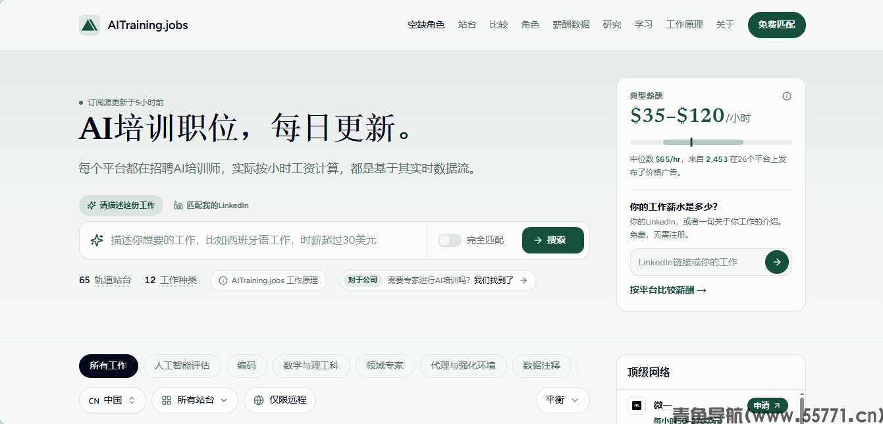This screenshot has height=424, width=883.
Task: Click the 顶级网络 heading
Action: 649,373
